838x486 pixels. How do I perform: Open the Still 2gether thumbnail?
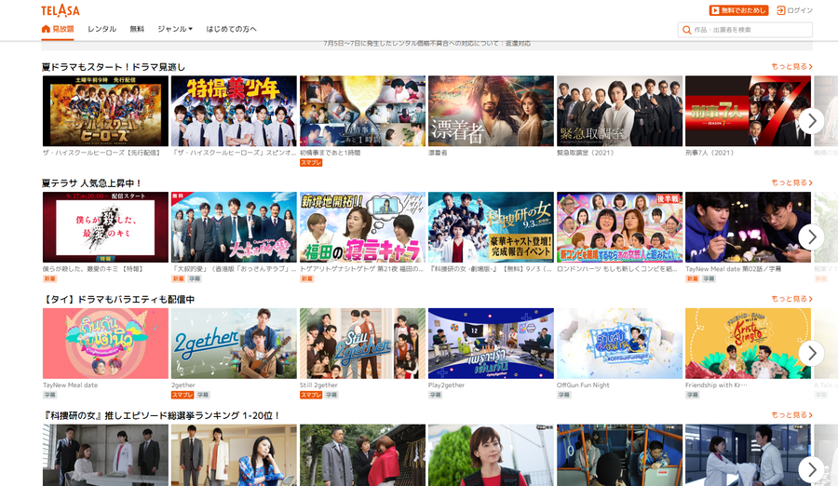362,344
